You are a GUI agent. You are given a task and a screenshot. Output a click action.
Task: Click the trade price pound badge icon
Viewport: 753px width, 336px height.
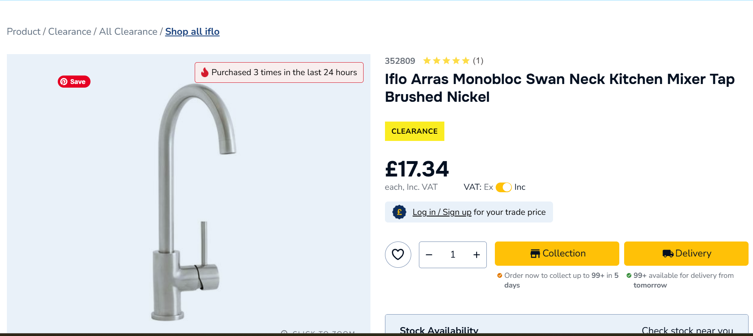399,212
